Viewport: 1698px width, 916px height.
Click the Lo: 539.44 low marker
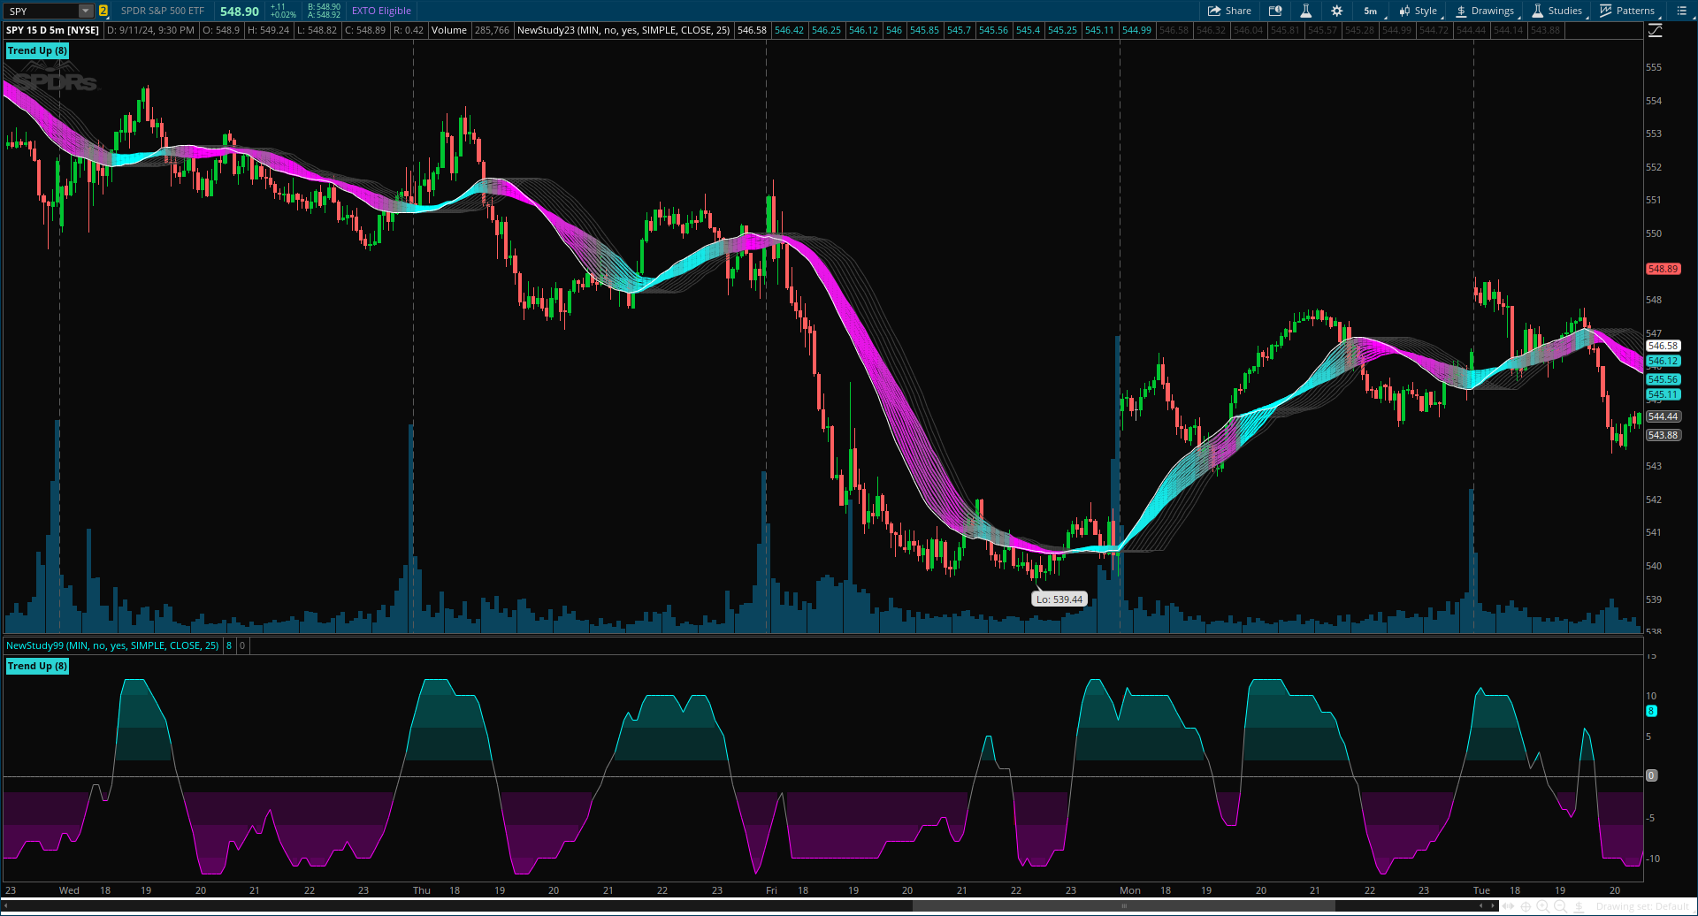(x=1059, y=599)
